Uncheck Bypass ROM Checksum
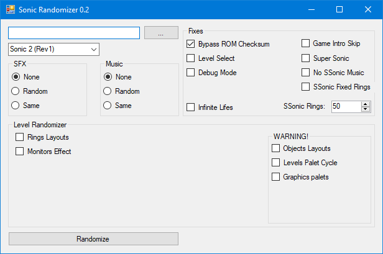The width and height of the screenshot is (383, 254). [191, 44]
